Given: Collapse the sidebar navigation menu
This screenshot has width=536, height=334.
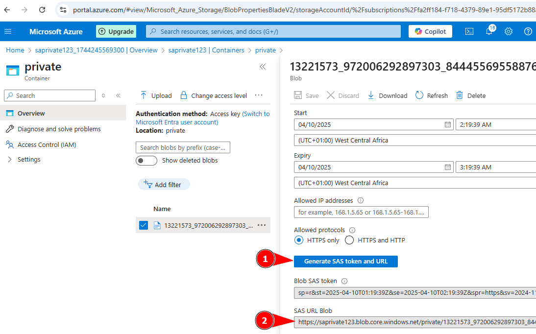Looking at the screenshot, I should [x=118, y=95].
